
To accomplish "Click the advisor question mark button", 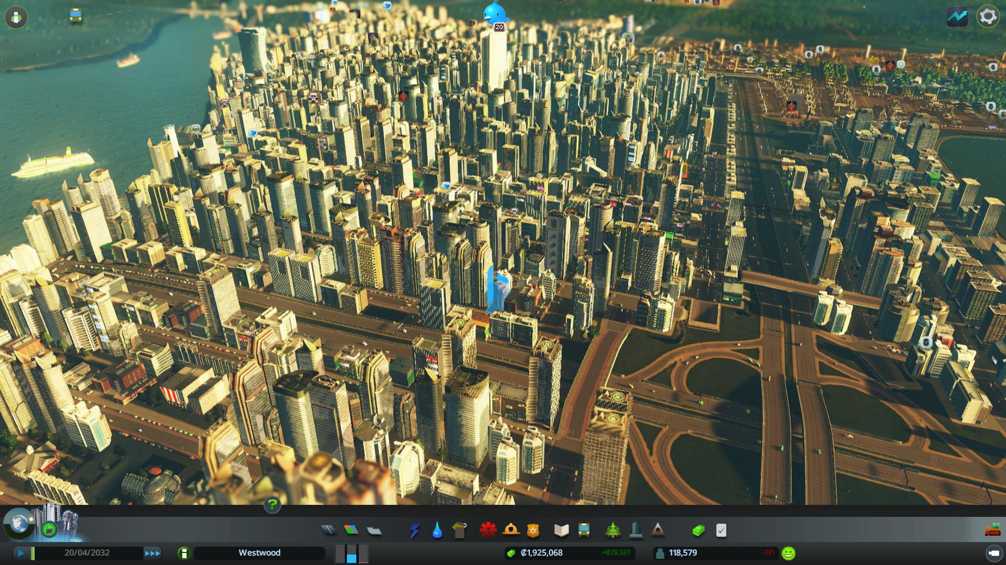I will pyautogui.click(x=272, y=505).
